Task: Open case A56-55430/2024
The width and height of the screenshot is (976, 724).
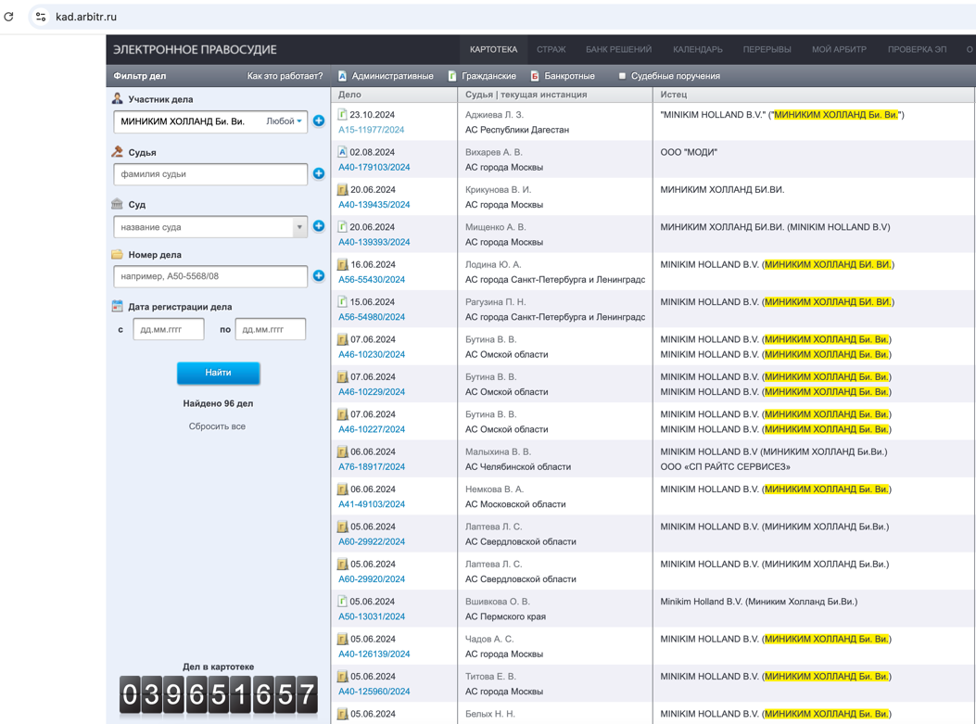Action: pyautogui.click(x=372, y=280)
